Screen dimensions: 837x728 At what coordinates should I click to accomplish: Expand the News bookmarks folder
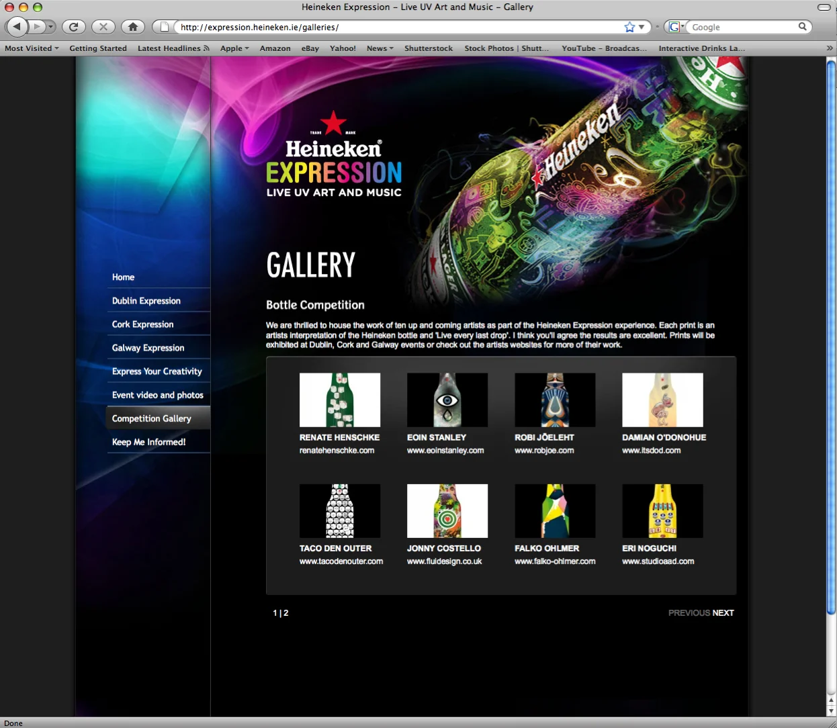[x=380, y=48]
